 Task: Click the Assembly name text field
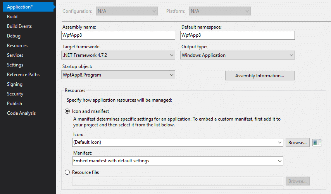click(x=118, y=35)
